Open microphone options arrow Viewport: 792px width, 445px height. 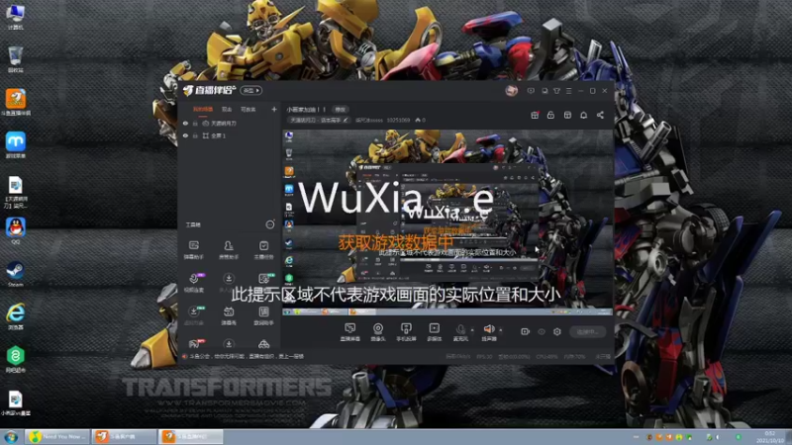coord(472,330)
